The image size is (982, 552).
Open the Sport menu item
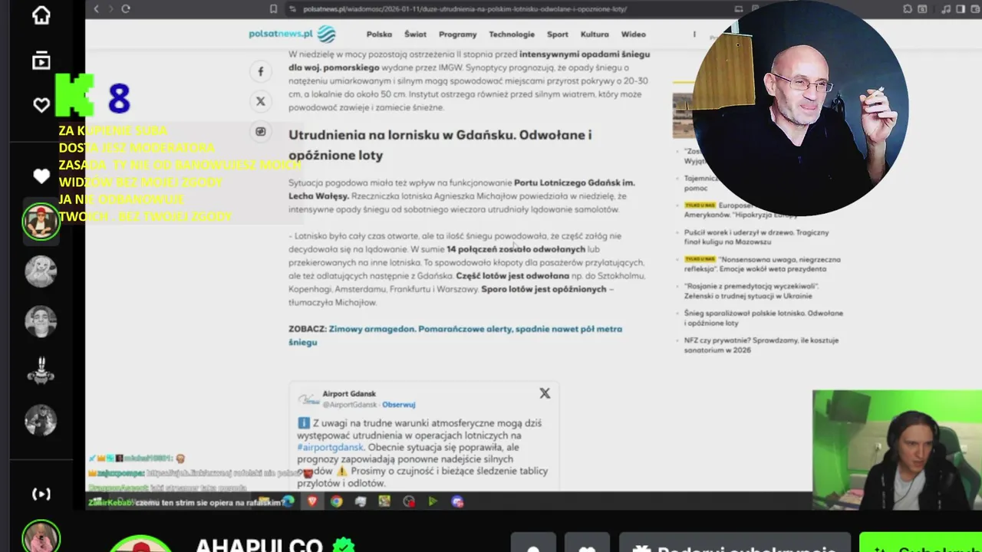[558, 34]
